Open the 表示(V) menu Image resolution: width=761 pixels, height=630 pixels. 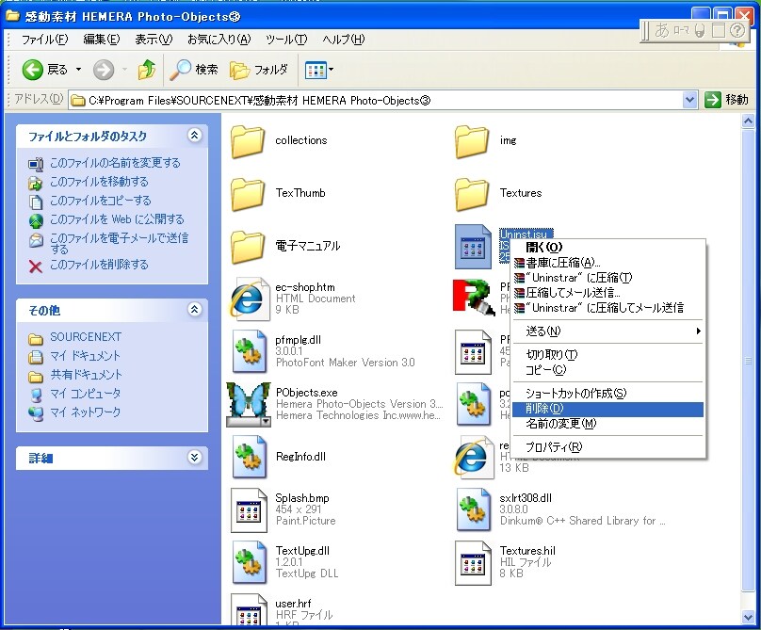[x=154, y=40]
